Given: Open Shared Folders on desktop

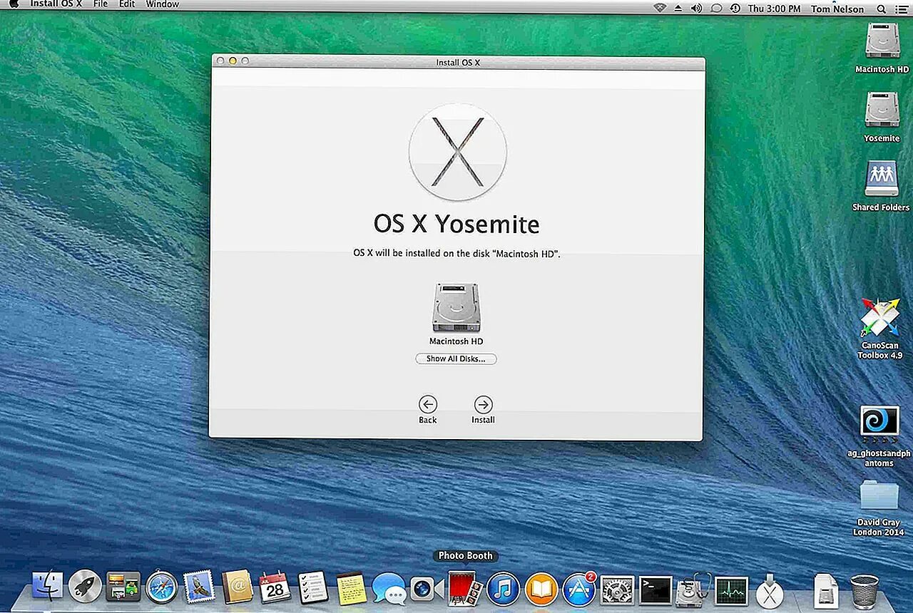Looking at the screenshot, I should click(x=882, y=179).
